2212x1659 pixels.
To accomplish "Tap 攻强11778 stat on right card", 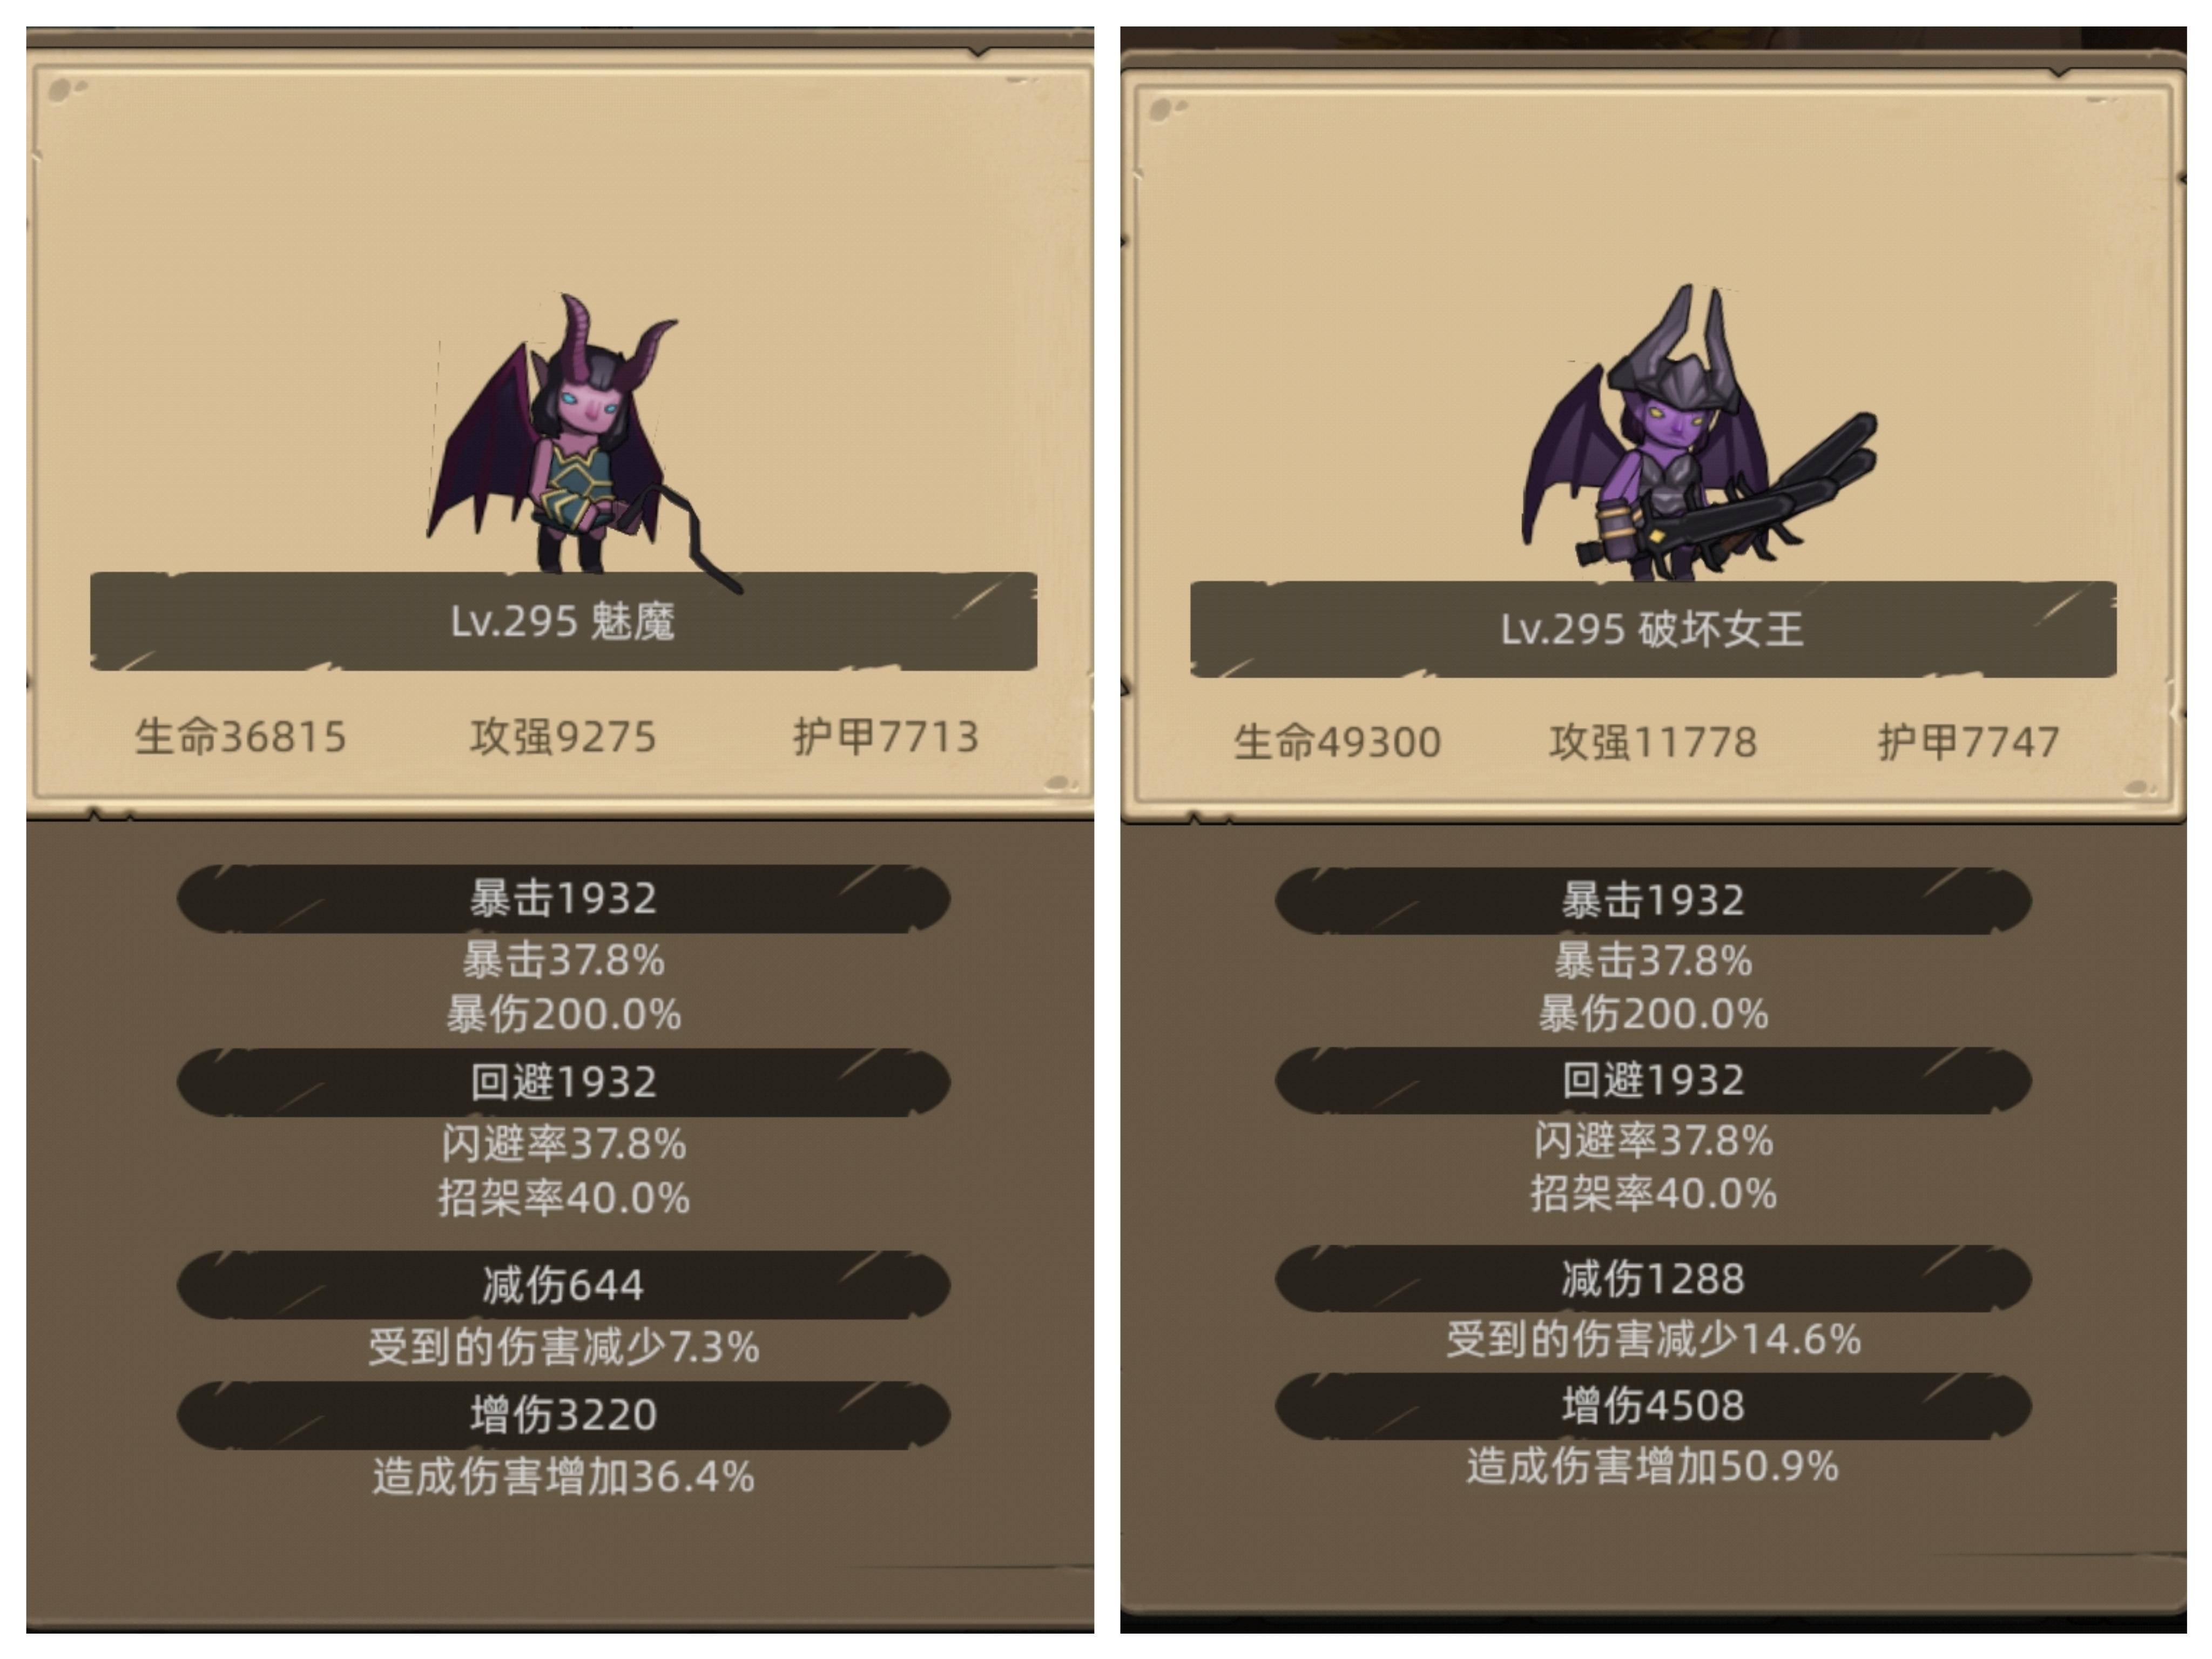I will click(1653, 742).
